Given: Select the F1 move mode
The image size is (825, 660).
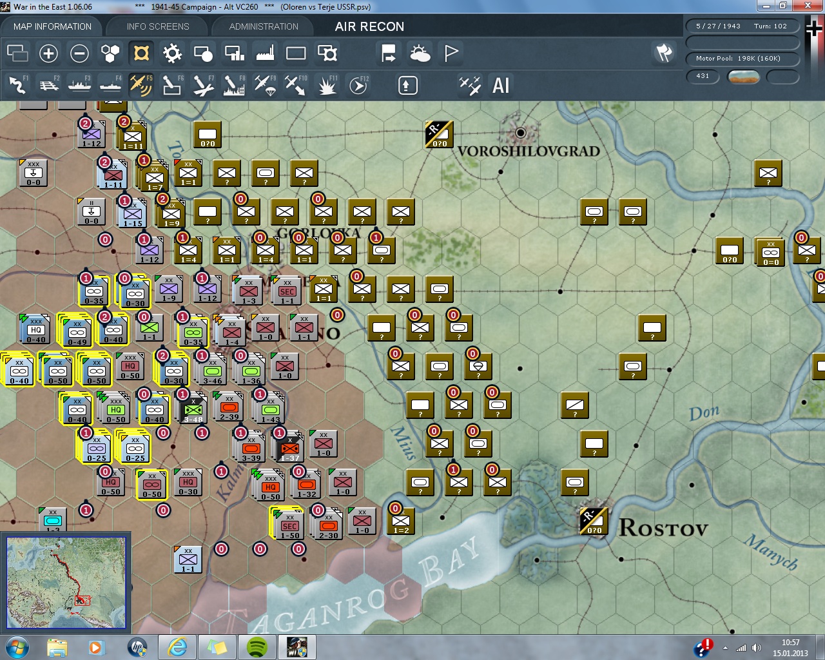Looking at the screenshot, I should click(17, 85).
